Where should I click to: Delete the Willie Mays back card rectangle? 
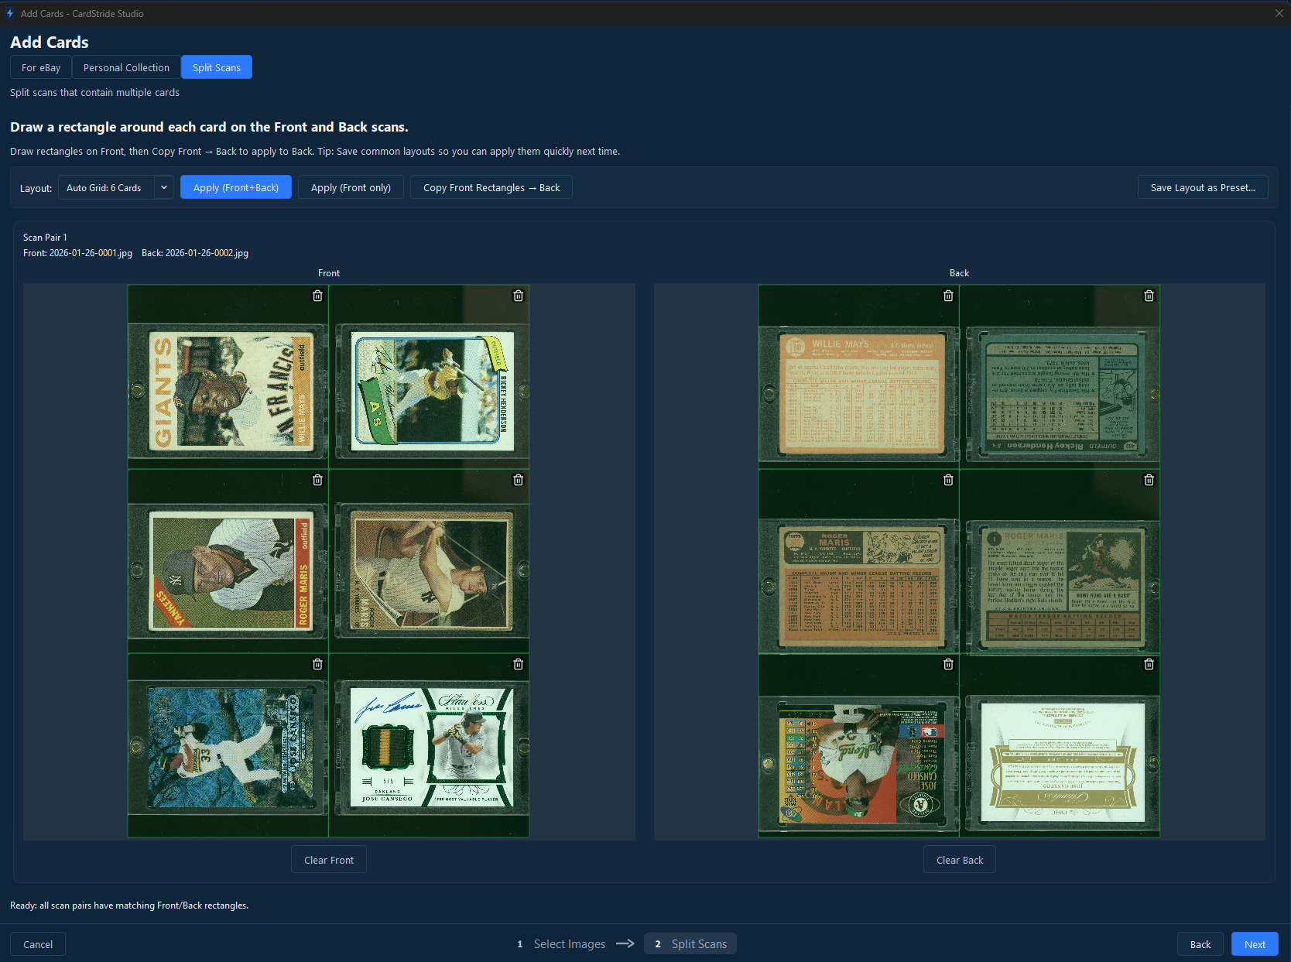pyautogui.click(x=948, y=296)
